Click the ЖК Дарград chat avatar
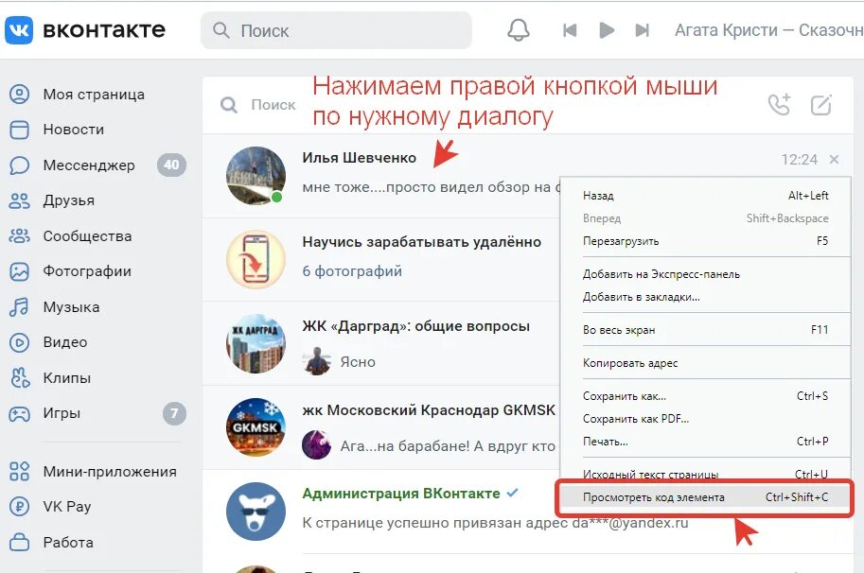This screenshot has width=864, height=573. pyautogui.click(x=256, y=343)
